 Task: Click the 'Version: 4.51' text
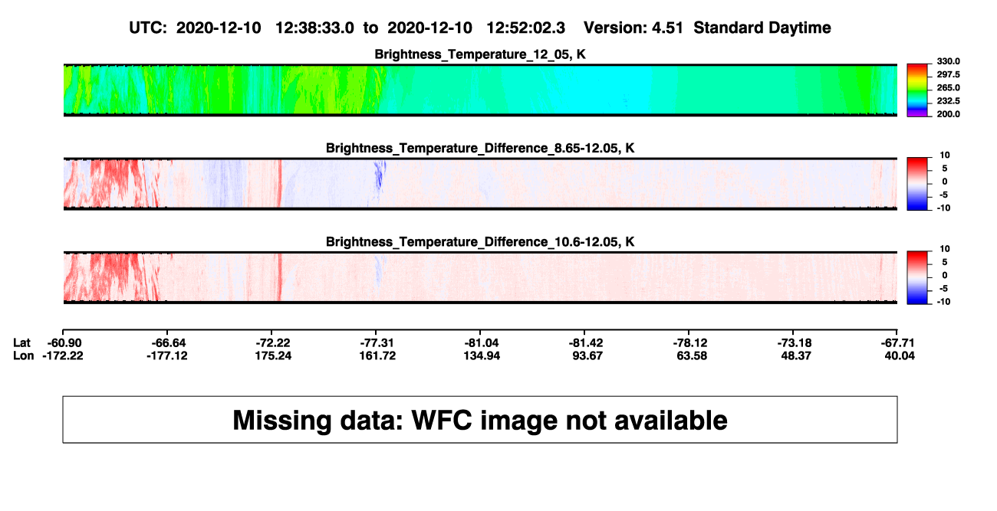click(x=634, y=28)
